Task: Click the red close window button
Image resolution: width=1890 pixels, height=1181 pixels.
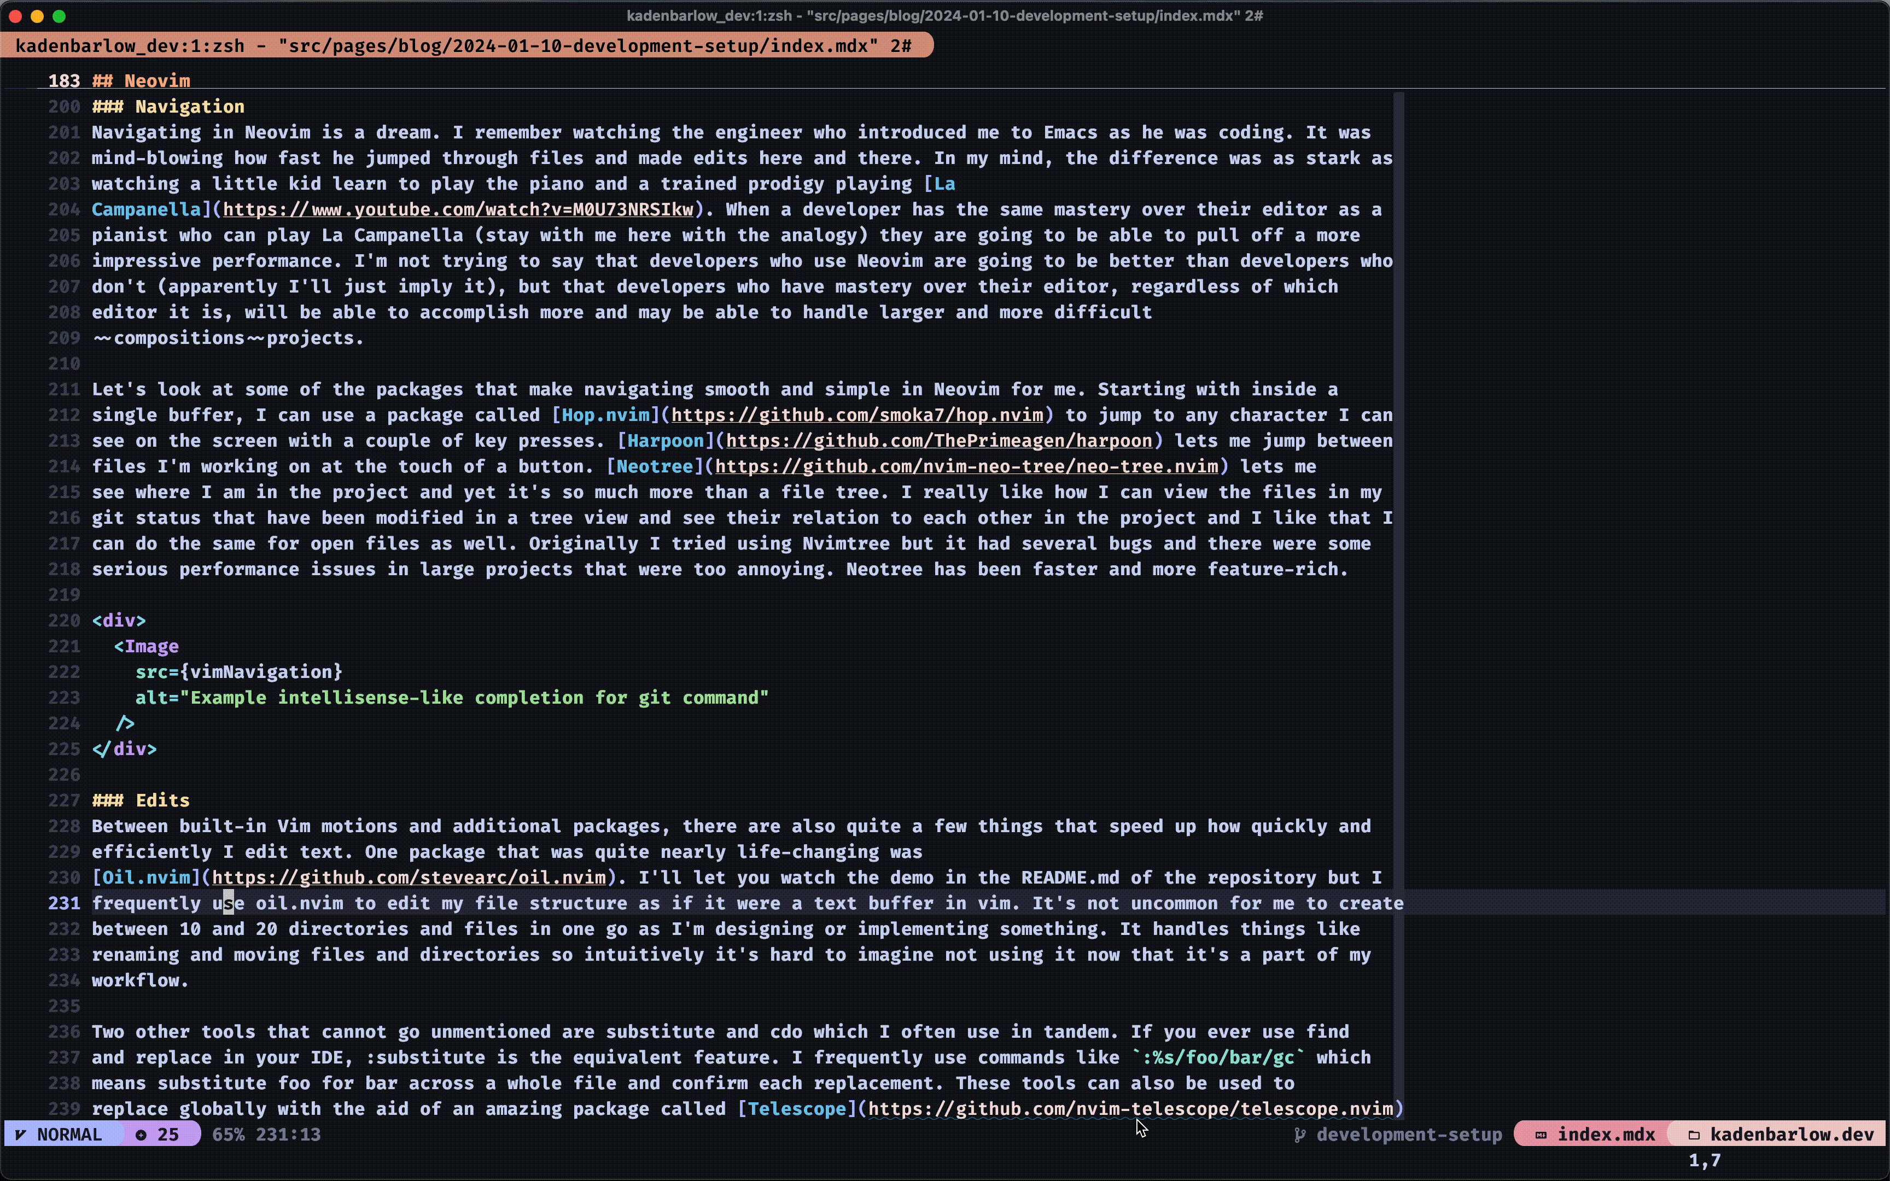Action: point(16,16)
